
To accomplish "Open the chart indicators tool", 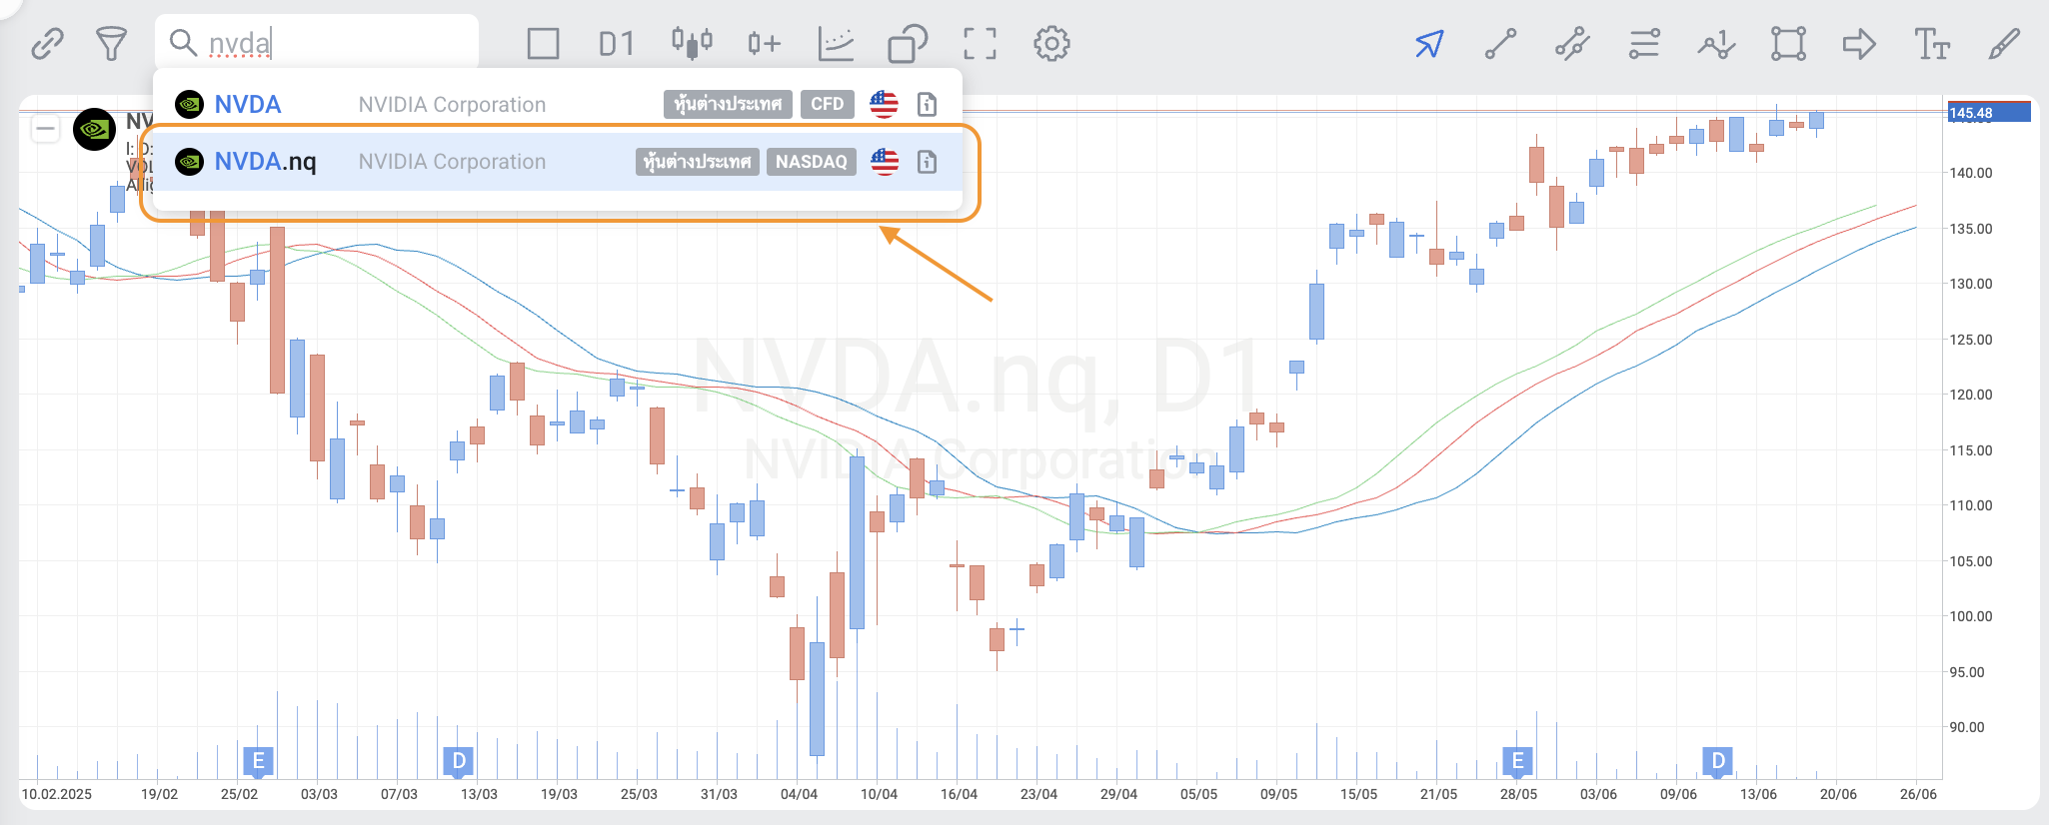I will click(836, 44).
